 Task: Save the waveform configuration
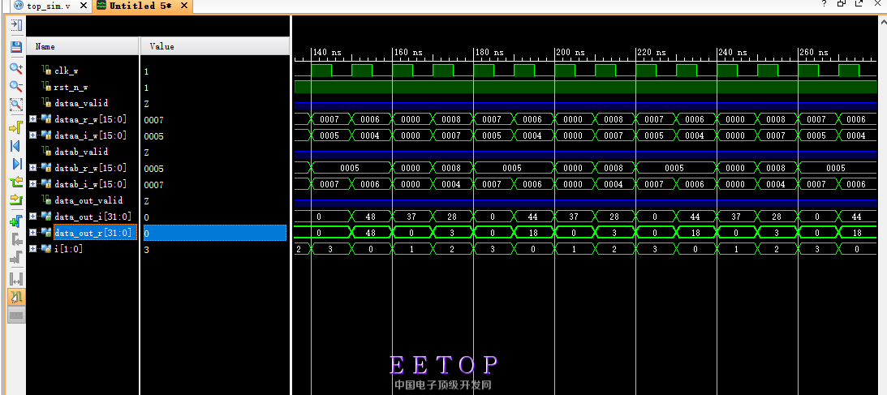16,47
